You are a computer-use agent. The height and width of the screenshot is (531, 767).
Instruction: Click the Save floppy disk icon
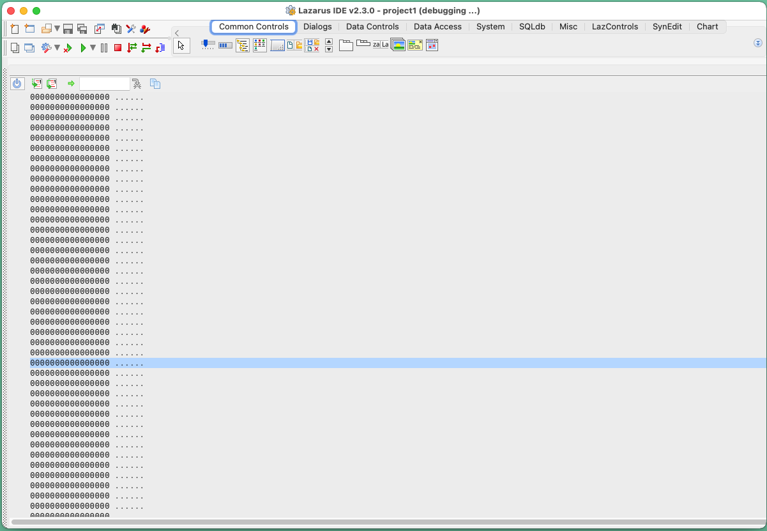[x=68, y=29]
